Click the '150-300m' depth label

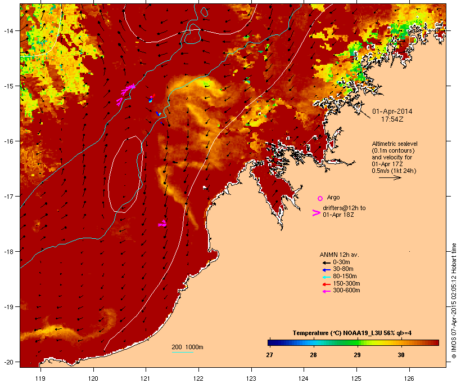(x=347, y=283)
